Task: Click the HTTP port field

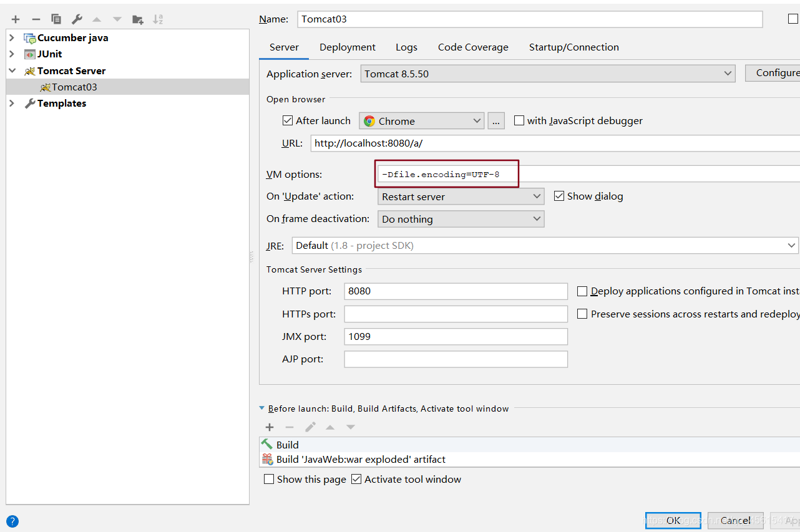Action: tap(456, 291)
